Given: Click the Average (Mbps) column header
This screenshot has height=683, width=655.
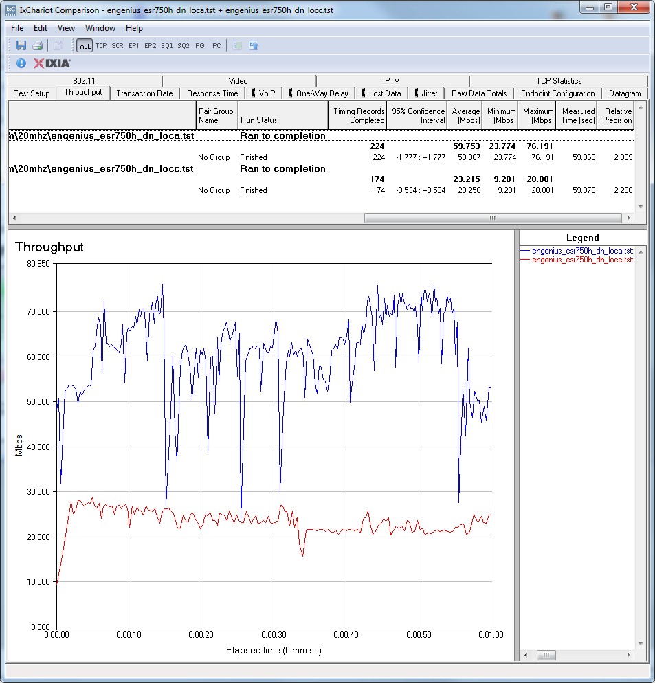Looking at the screenshot, I should pos(465,115).
